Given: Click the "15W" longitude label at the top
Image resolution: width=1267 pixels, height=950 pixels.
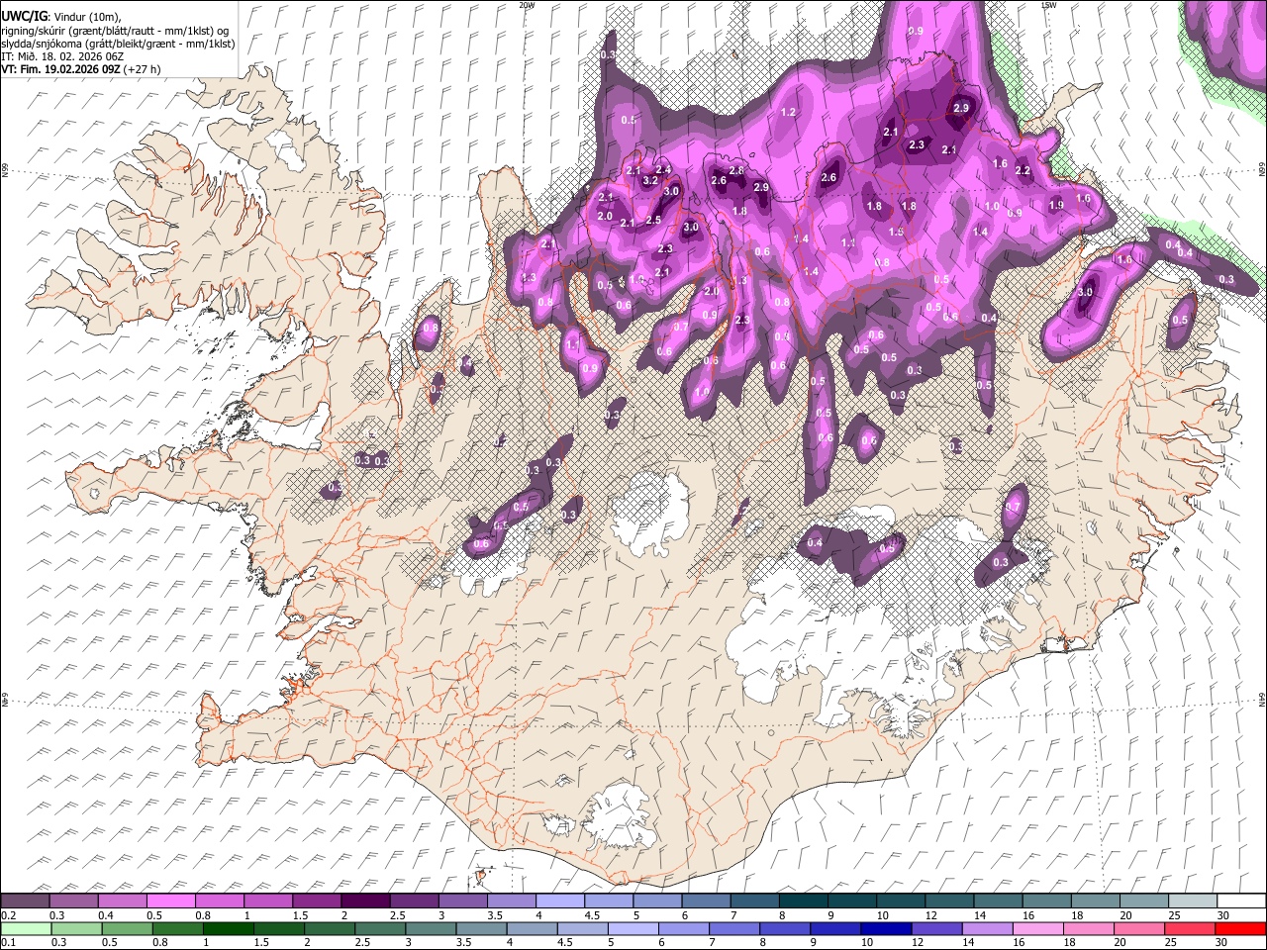Looking at the screenshot, I should pyautogui.click(x=1048, y=4).
